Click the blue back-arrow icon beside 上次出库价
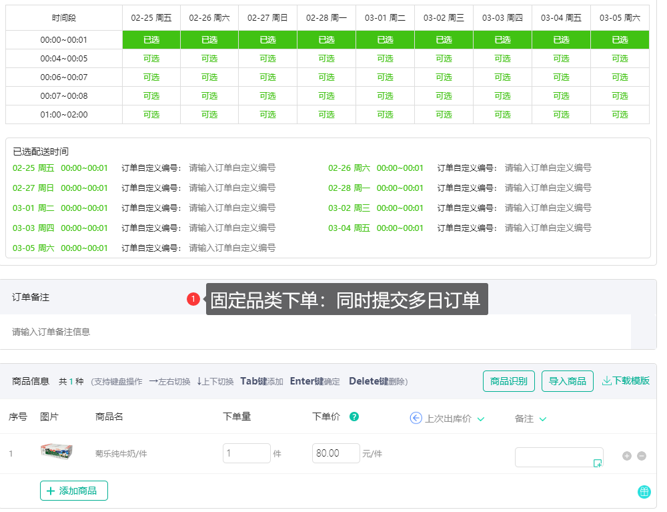Screen dimensions: 667x512 click(416, 418)
